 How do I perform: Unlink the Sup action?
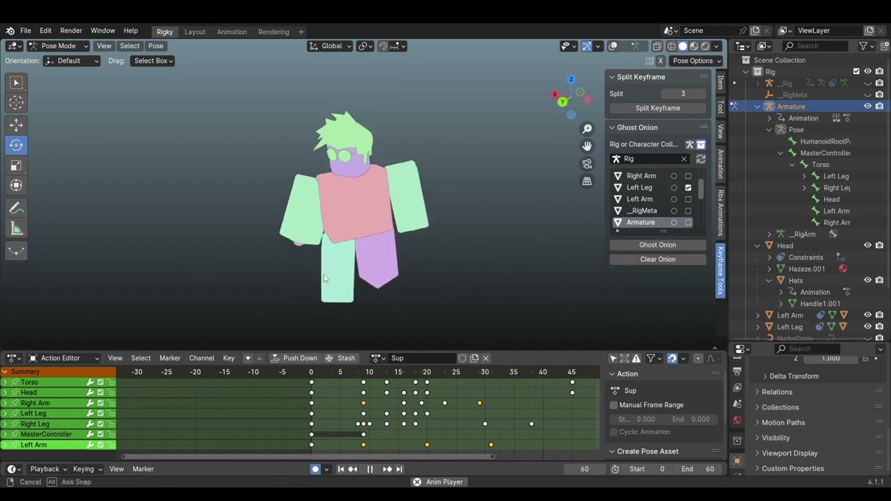(x=486, y=358)
